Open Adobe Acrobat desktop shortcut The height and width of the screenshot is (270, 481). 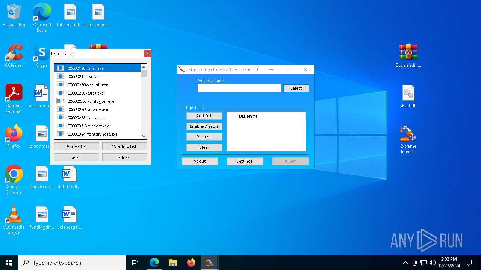tap(14, 99)
